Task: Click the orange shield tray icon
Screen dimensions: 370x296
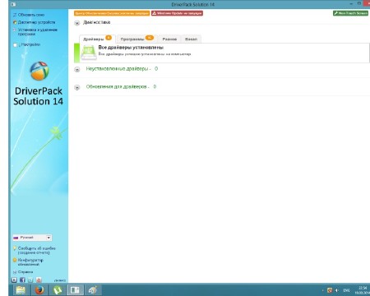Action: tap(330, 290)
